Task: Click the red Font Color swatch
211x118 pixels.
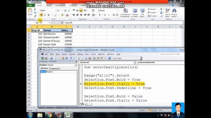Action: (67, 15)
